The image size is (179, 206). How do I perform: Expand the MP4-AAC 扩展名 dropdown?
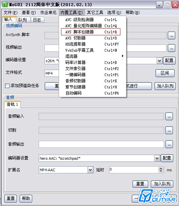tap(91, 170)
